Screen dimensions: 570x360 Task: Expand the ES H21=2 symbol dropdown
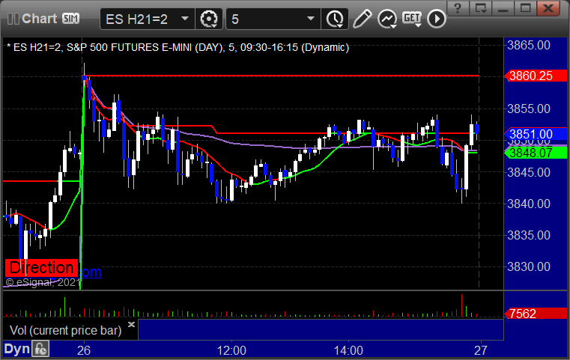coord(185,19)
